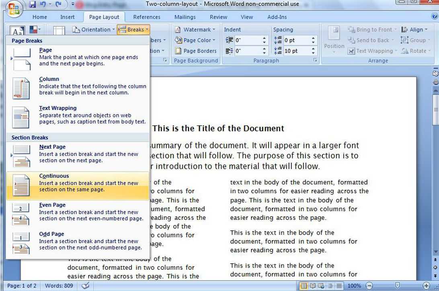The image size is (439, 291).
Task: Switch to the Mailings tab
Action: pos(185,17)
